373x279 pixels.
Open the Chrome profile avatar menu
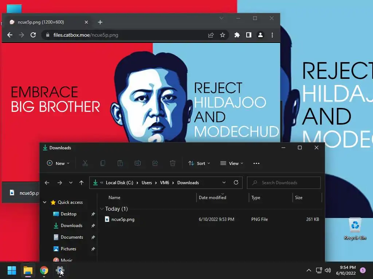[x=260, y=35]
